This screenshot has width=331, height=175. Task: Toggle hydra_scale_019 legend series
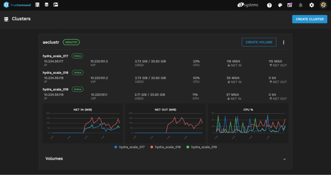tap(202, 147)
